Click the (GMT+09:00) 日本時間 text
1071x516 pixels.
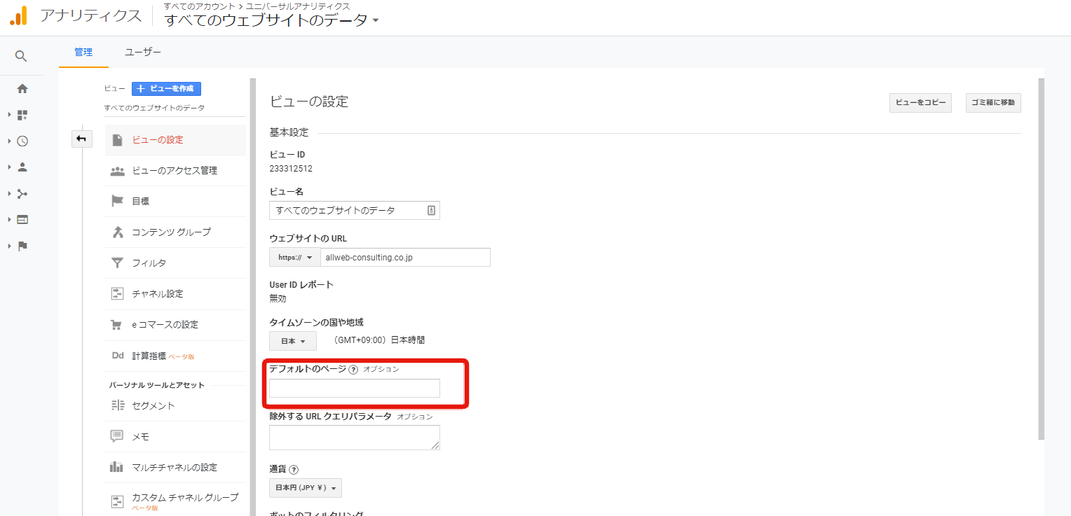(379, 340)
